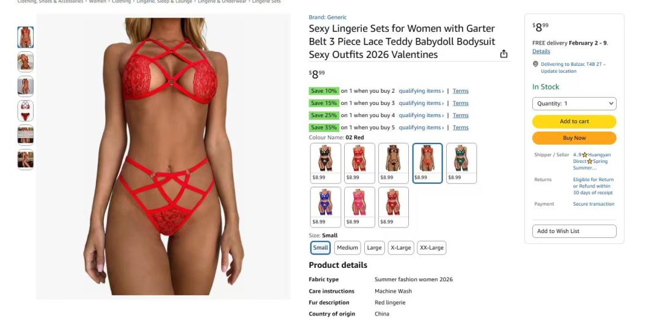This screenshot has height=324, width=668.
Task: Select the first thumbnail in image gallery
Action: [26, 37]
